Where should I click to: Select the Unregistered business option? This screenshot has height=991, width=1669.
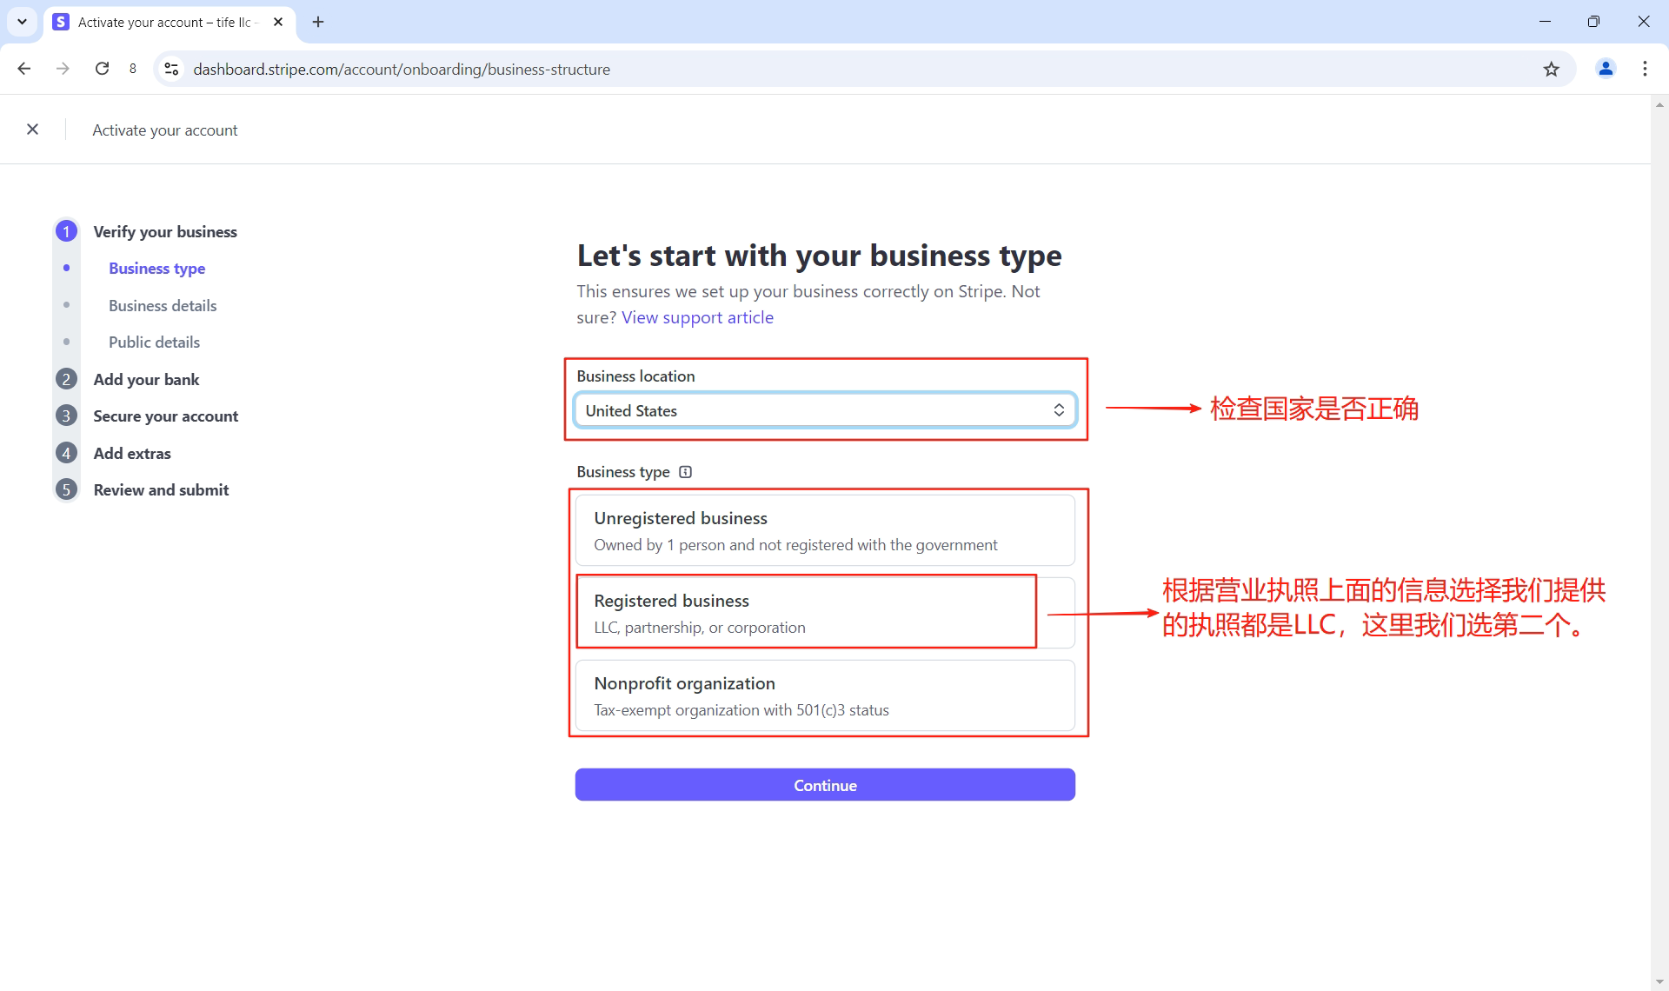point(824,529)
